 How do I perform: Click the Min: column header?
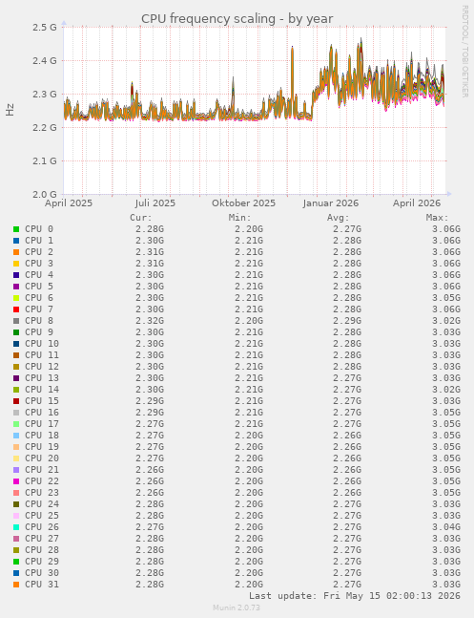pyautogui.click(x=239, y=218)
